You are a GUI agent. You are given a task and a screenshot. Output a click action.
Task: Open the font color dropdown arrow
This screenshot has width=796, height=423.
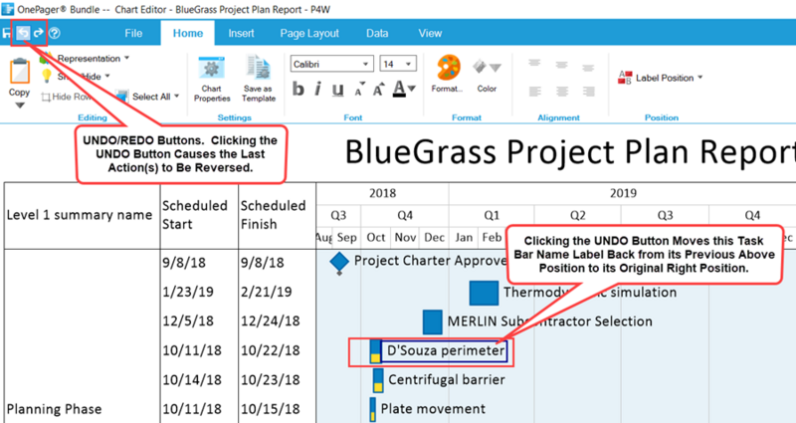coord(412,89)
